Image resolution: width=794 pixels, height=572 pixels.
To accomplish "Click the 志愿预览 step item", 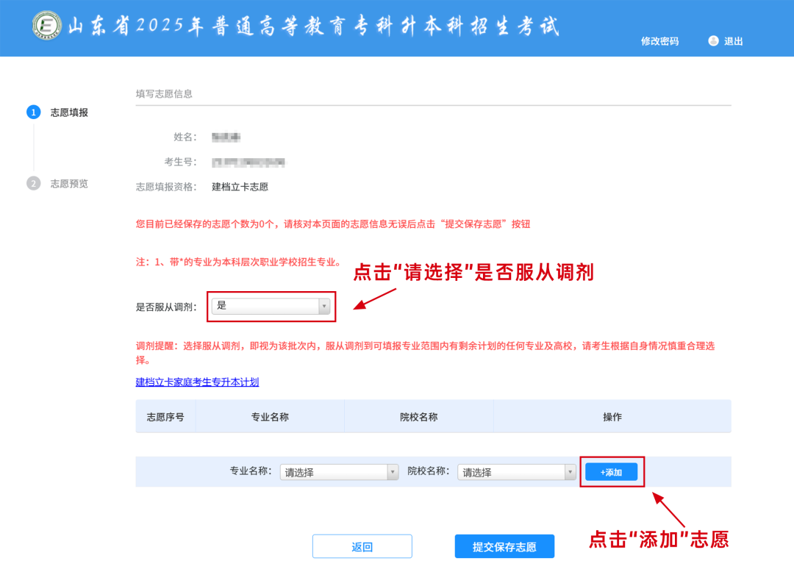I will point(68,183).
